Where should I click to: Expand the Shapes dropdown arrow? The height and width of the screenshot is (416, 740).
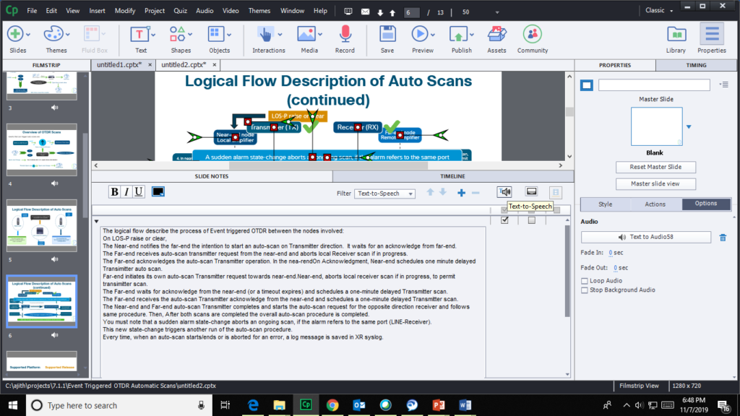(x=190, y=35)
